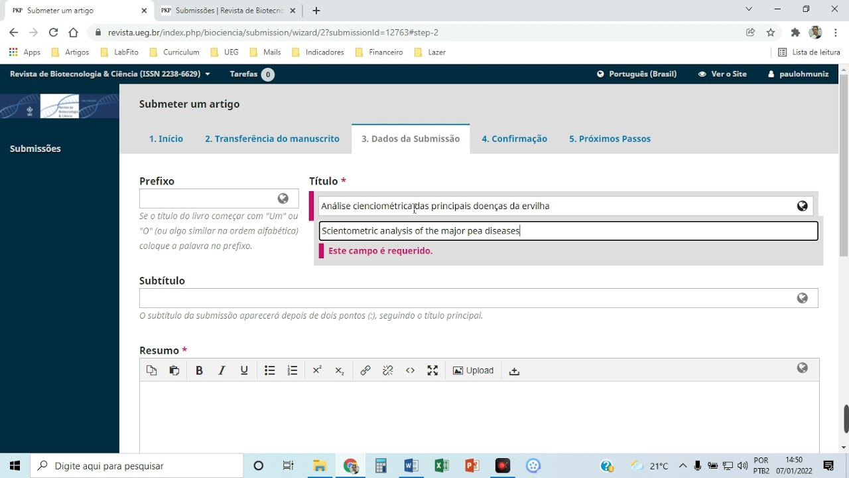Click in the Prefixo input field
Image resolution: width=849 pixels, height=478 pixels.
coord(219,199)
